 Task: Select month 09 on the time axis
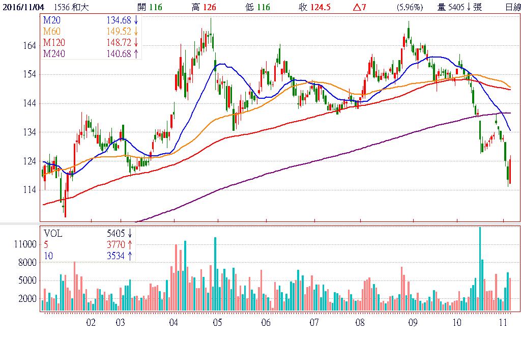[413, 322]
